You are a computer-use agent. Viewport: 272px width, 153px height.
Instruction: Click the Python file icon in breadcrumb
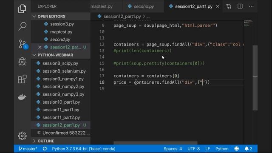tap(99, 16)
